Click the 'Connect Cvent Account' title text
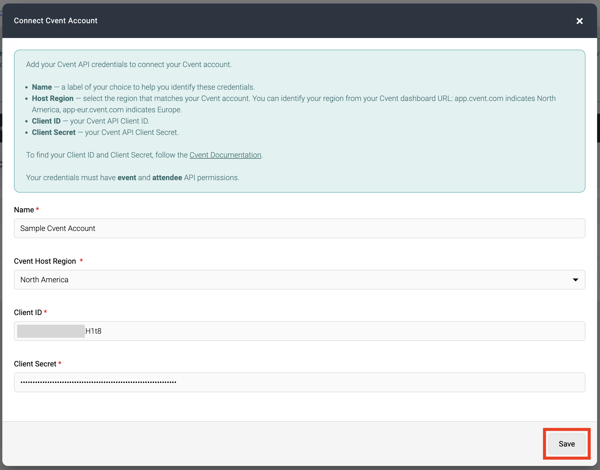 point(55,21)
